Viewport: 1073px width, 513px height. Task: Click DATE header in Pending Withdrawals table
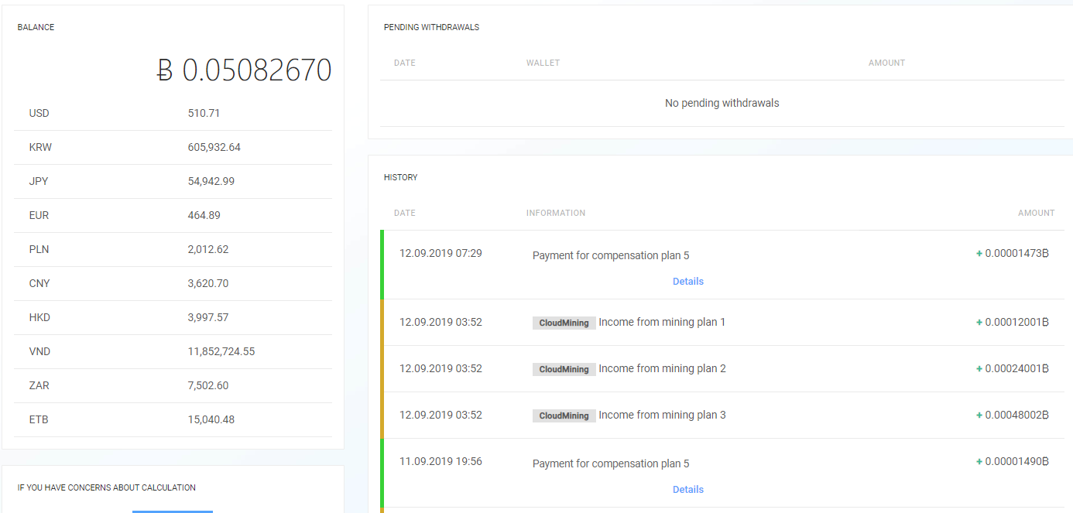(404, 63)
